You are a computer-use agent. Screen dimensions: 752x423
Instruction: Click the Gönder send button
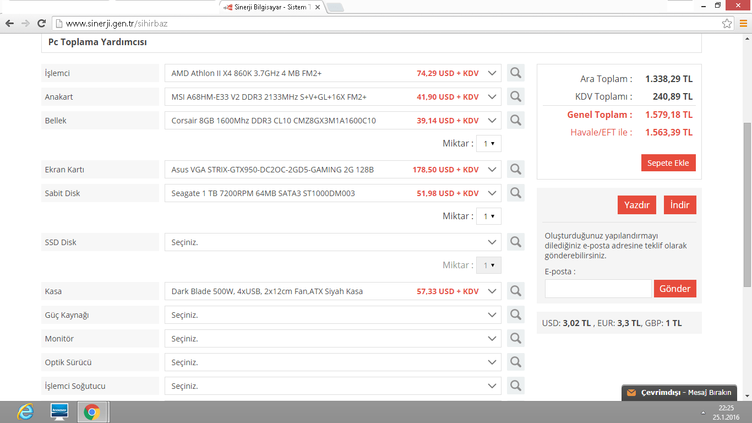[x=675, y=289]
